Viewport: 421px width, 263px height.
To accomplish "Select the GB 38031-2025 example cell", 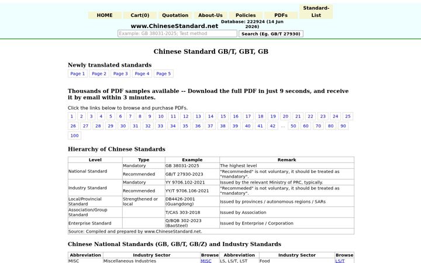I will (x=192, y=165).
